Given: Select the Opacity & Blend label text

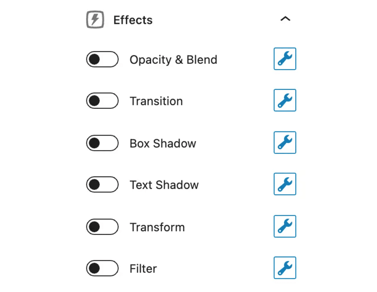Looking at the screenshot, I should (173, 60).
